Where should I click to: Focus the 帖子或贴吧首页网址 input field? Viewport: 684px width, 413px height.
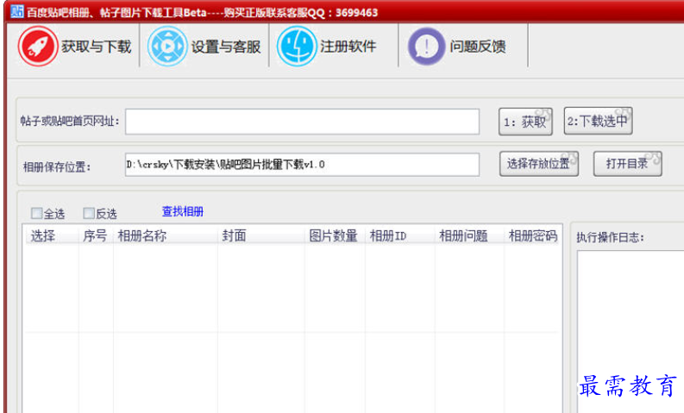302,122
